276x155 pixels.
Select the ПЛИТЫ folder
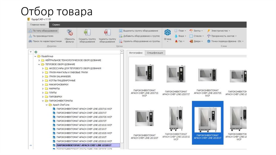coord(53,93)
